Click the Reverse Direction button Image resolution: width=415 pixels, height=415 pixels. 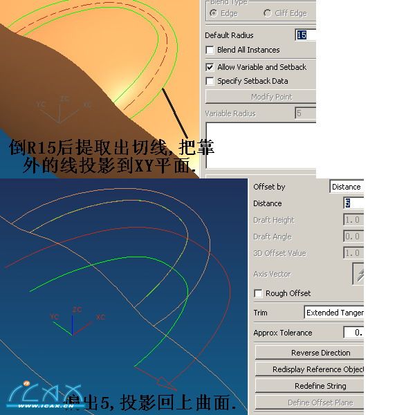point(309,353)
